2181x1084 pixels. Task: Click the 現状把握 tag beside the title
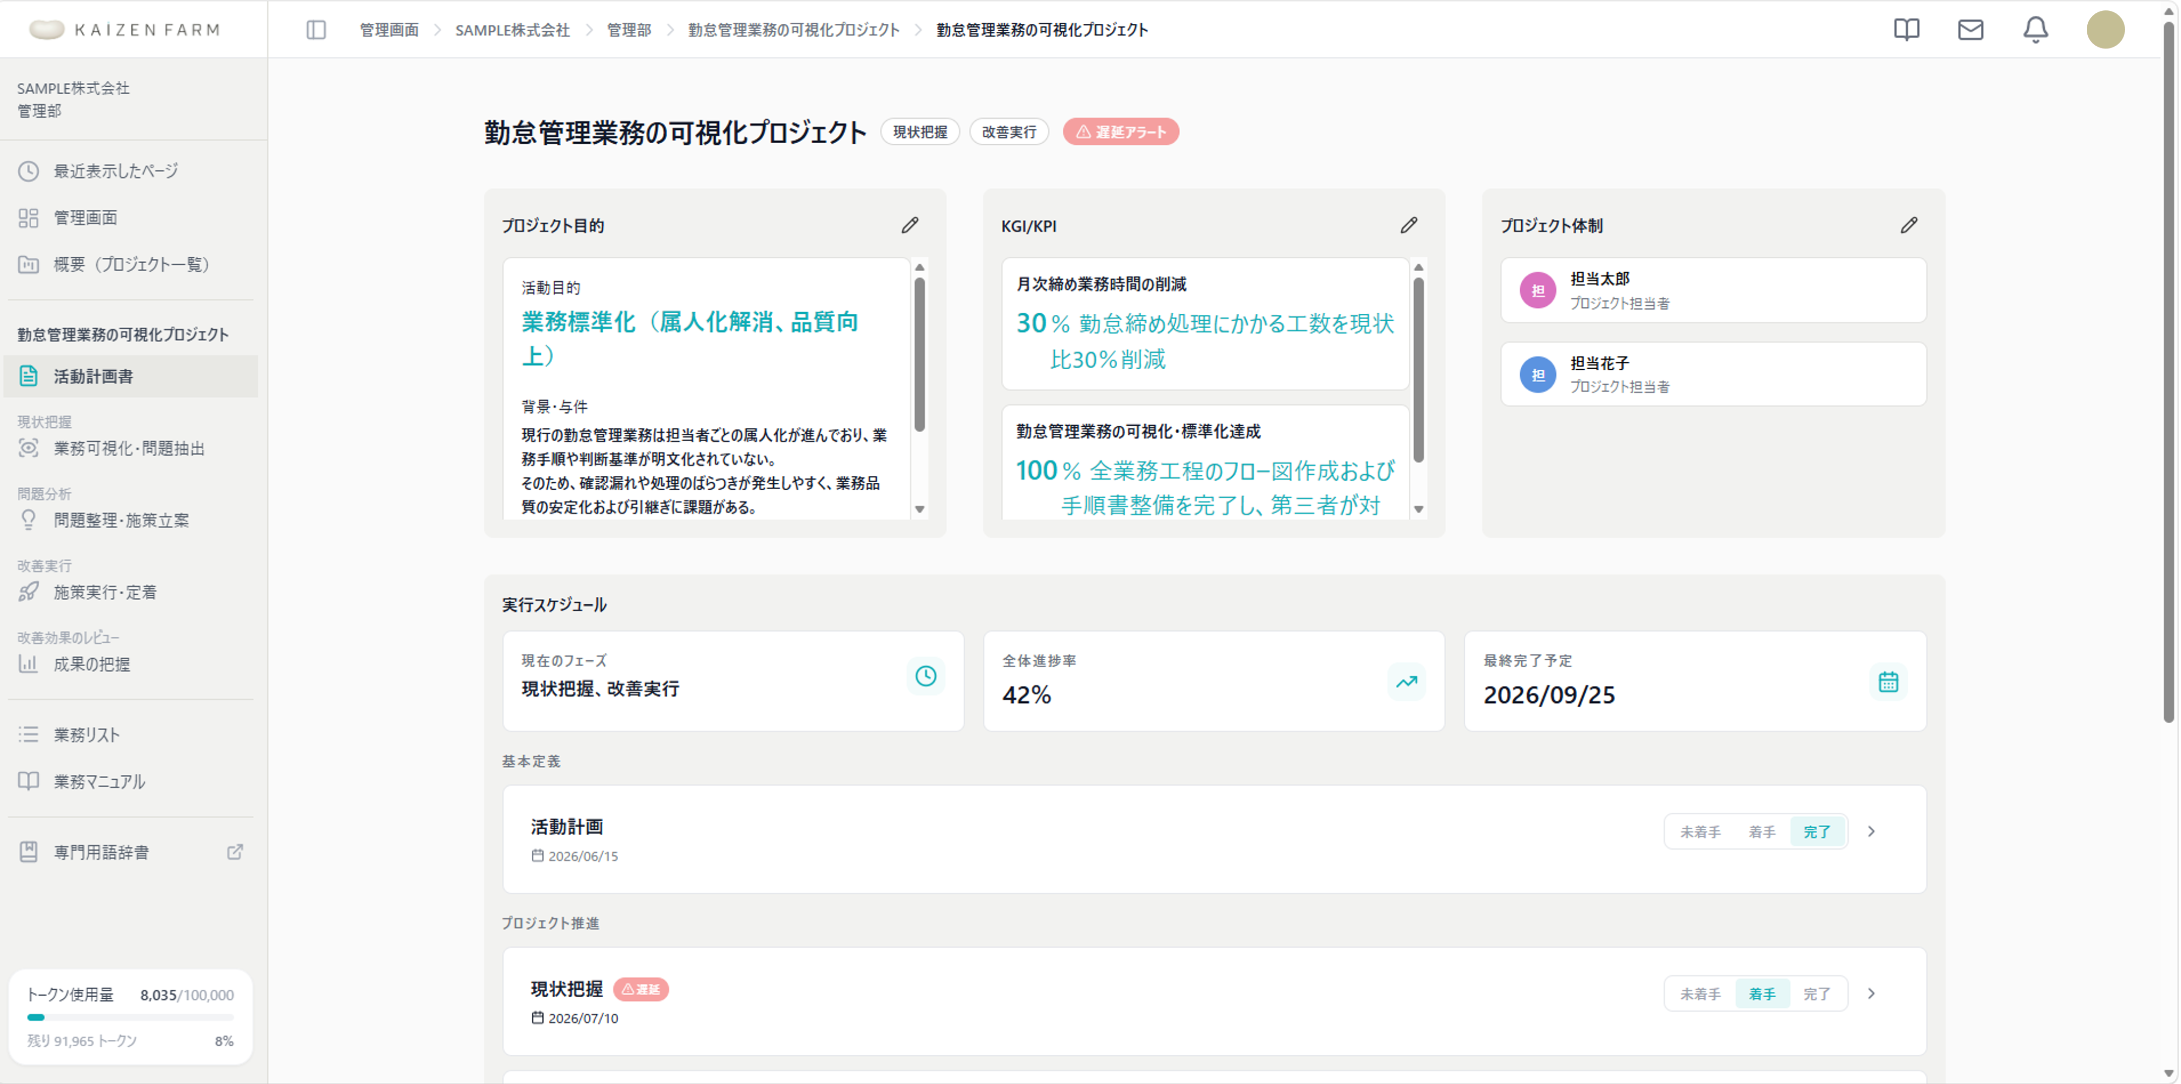tap(919, 132)
